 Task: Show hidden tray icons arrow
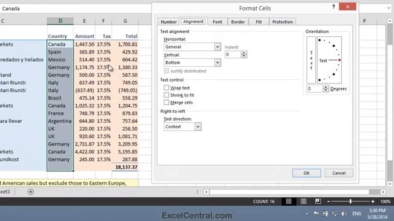(307, 214)
